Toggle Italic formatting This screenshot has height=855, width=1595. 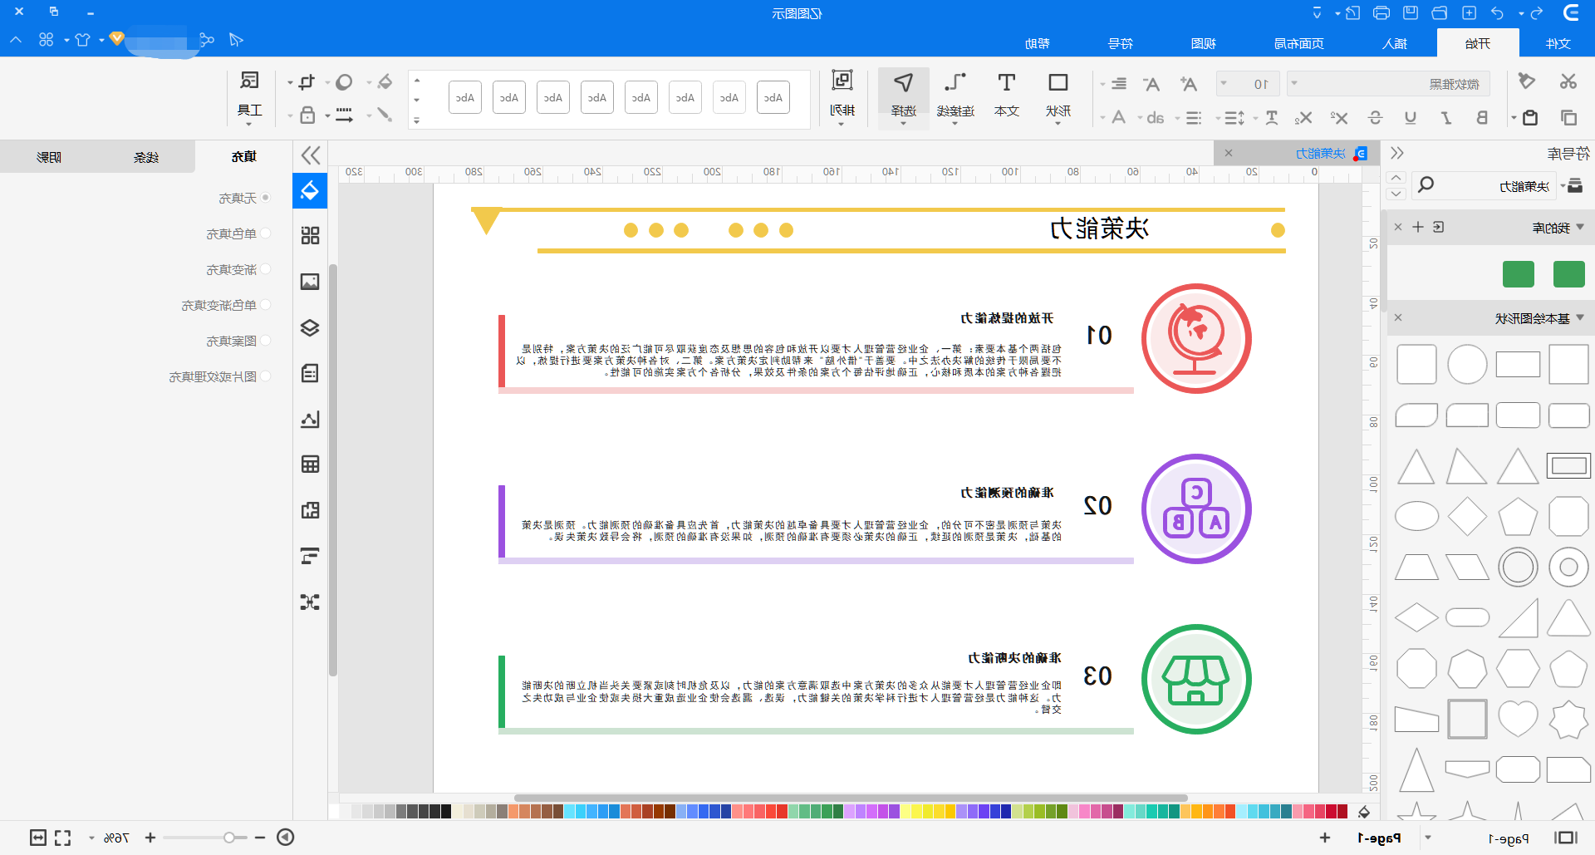[1446, 118]
